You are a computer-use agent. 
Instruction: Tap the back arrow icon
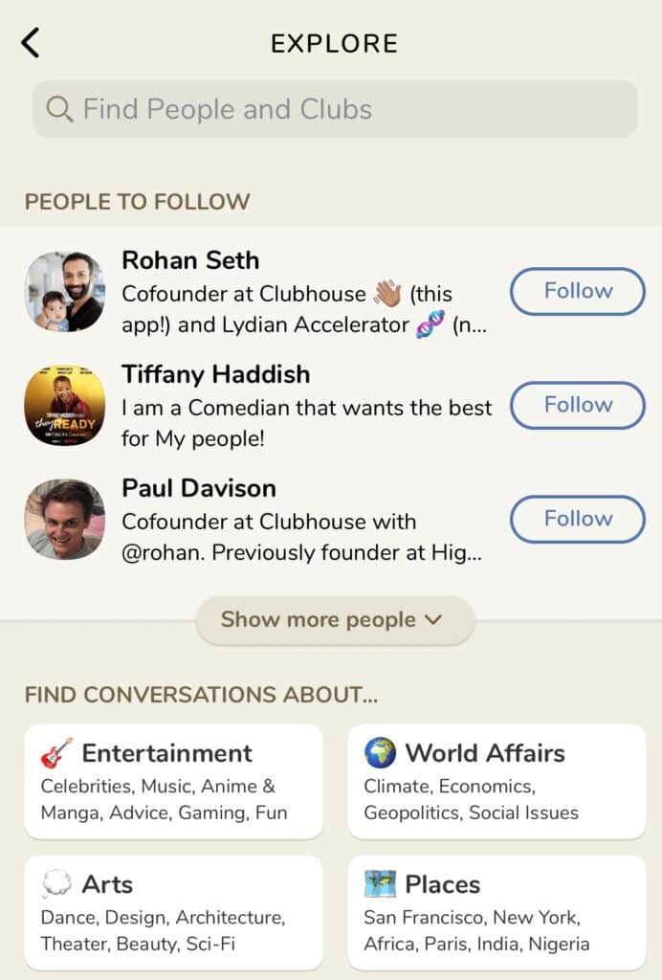(30, 42)
